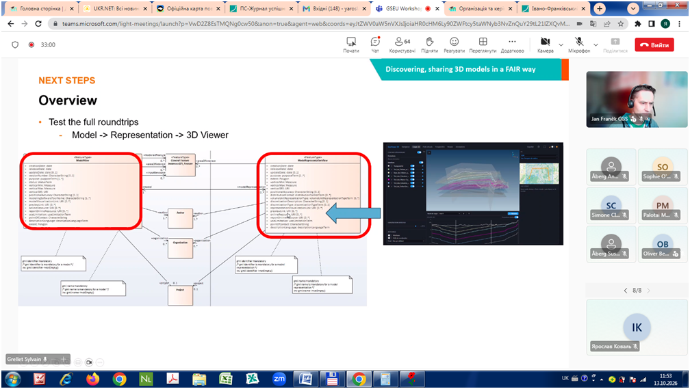Open the Чат panel

tap(375, 45)
